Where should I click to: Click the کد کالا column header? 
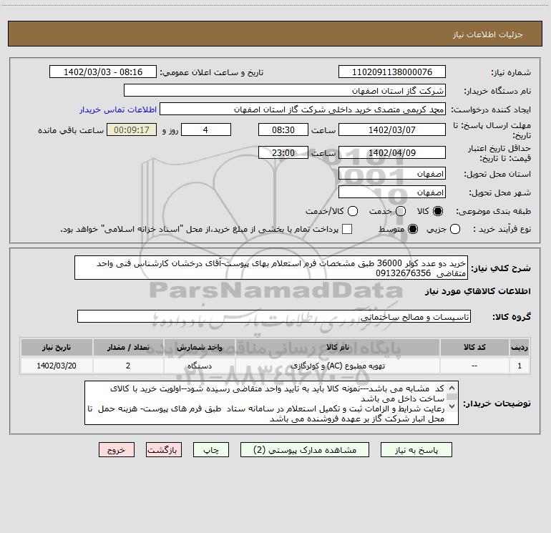coord(474,347)
